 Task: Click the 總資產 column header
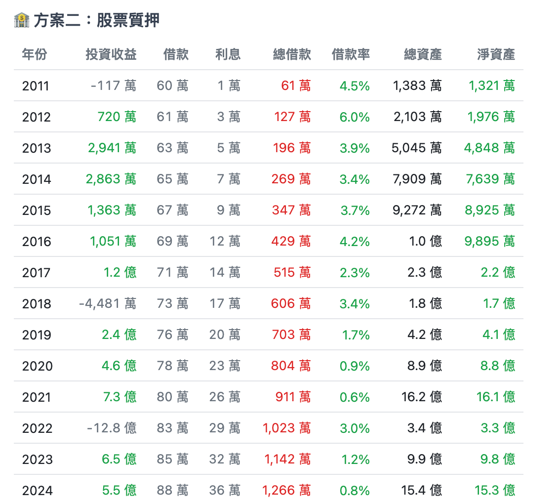(x=423, y=54)
